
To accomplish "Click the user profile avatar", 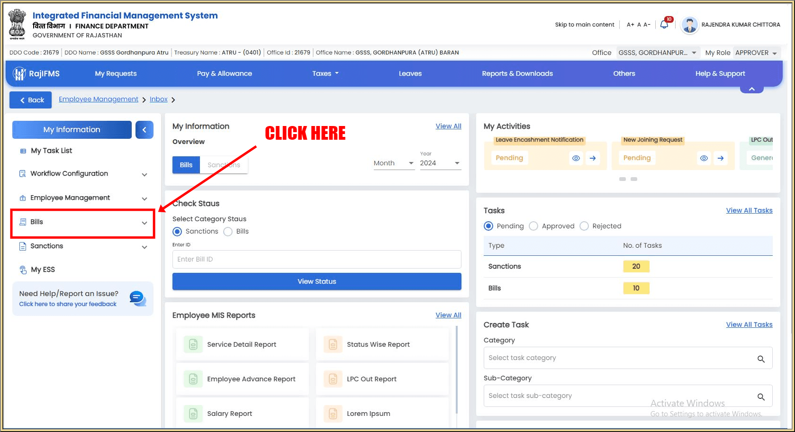I will 689,25.
